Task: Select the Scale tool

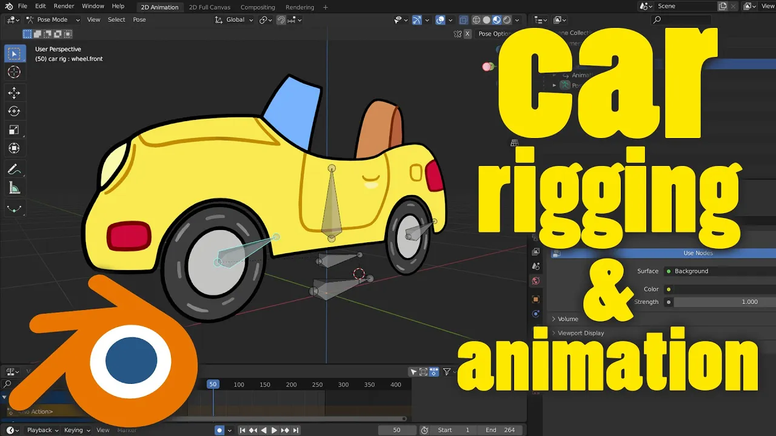Action: click(x=14, y=130)
